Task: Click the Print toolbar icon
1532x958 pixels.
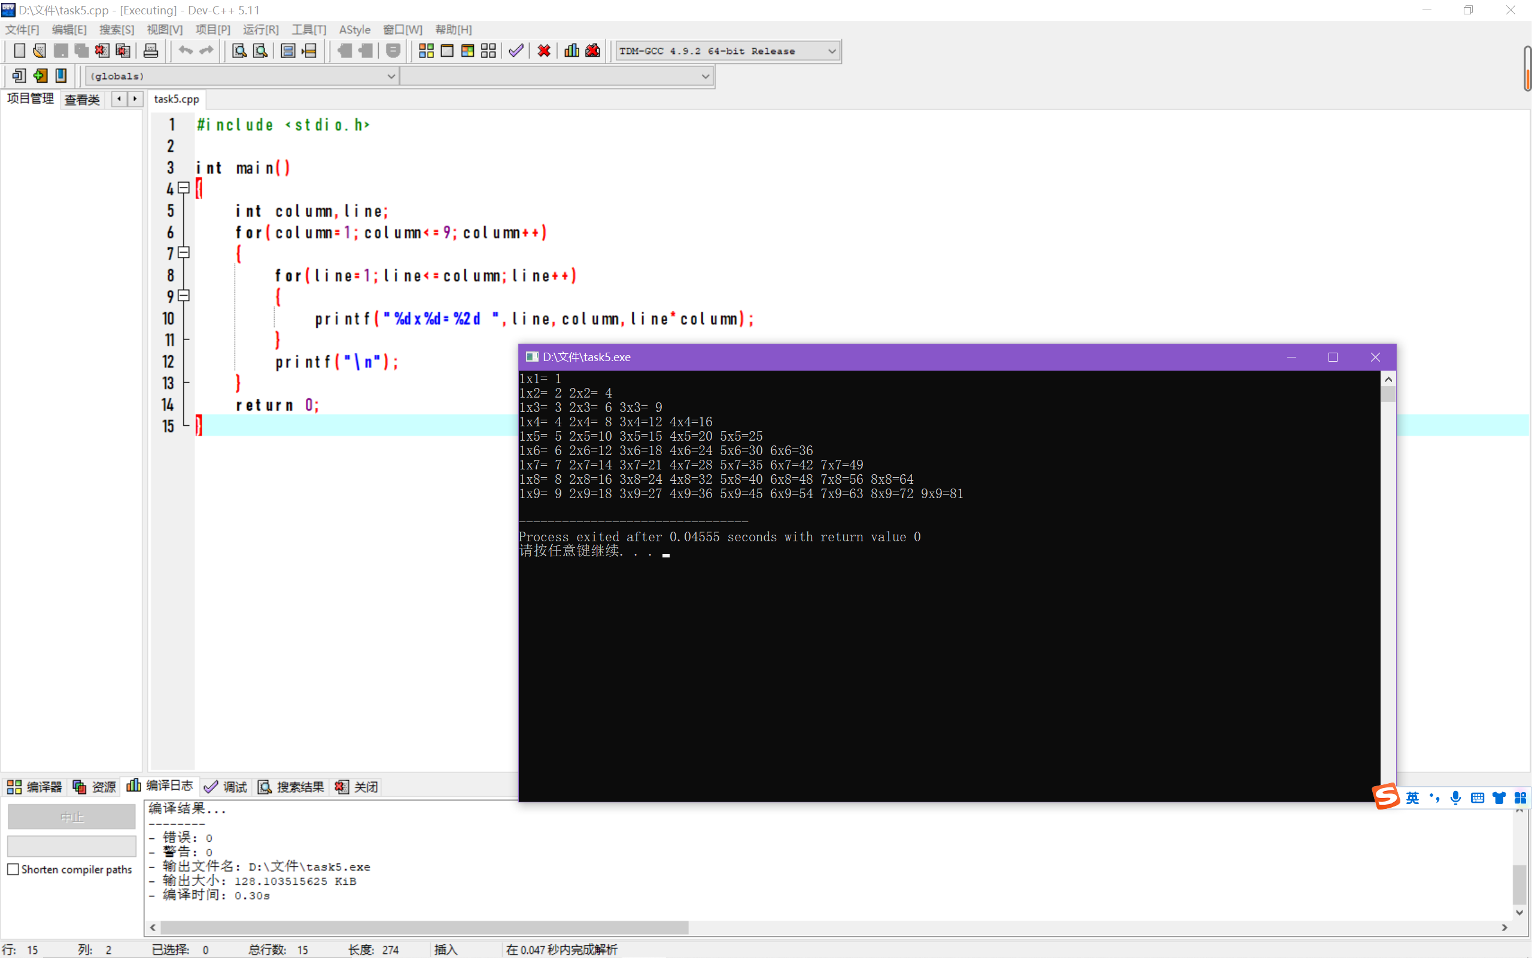Action: click(x=151, y=51)
